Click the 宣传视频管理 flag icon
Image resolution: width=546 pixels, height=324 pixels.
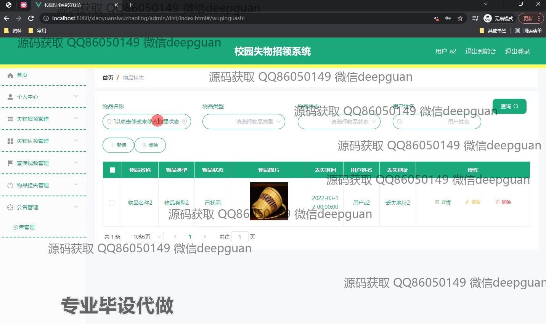point(10,163)
